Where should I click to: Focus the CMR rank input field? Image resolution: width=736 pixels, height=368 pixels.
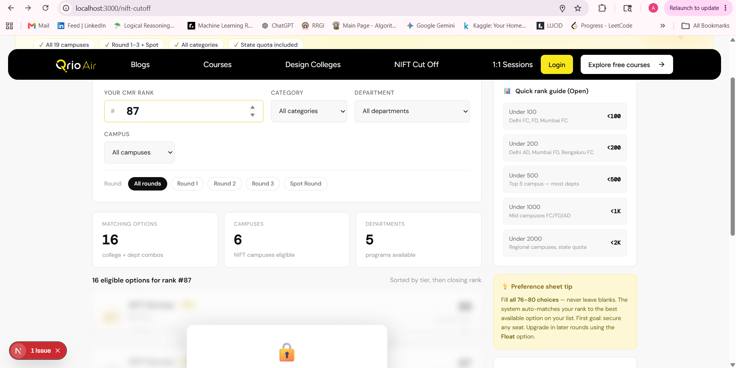click(x=184, y=111)
